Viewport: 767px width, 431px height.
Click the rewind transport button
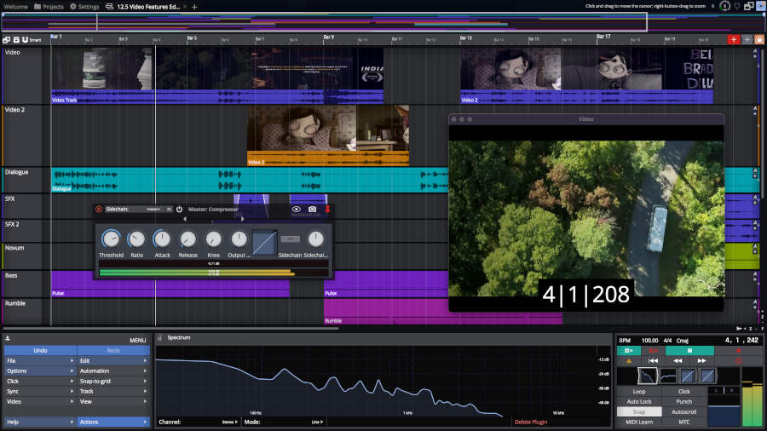(x=678, y=360)
